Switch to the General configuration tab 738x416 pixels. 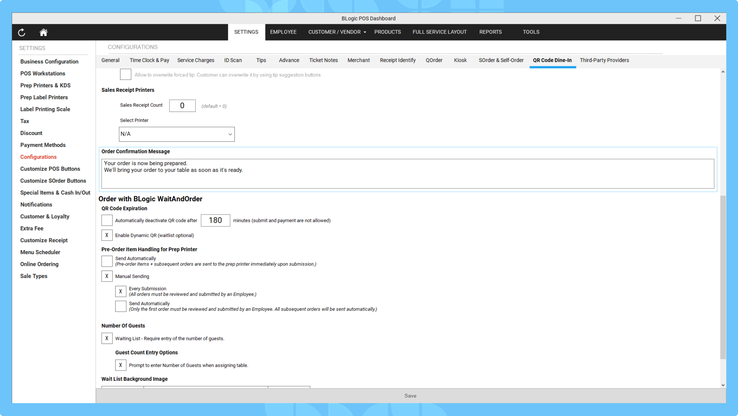point(110,60)
